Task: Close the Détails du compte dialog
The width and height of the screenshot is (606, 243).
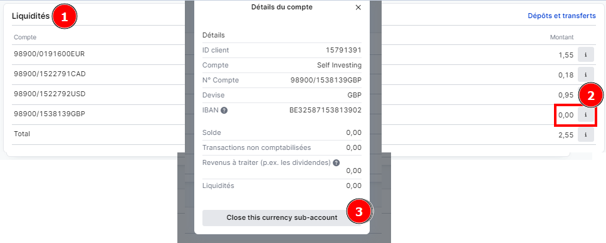Action: coord(358,7)
